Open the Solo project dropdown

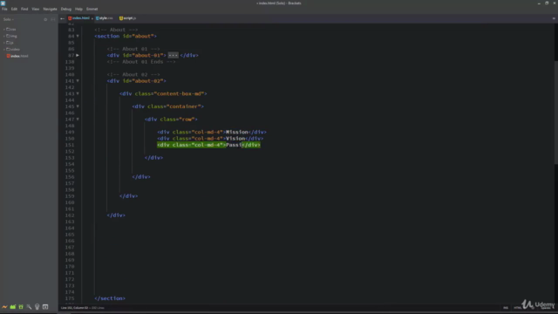9,19
